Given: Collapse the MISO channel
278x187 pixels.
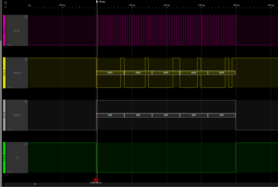Looking at the screenshot, I should (x=25, y=101).
